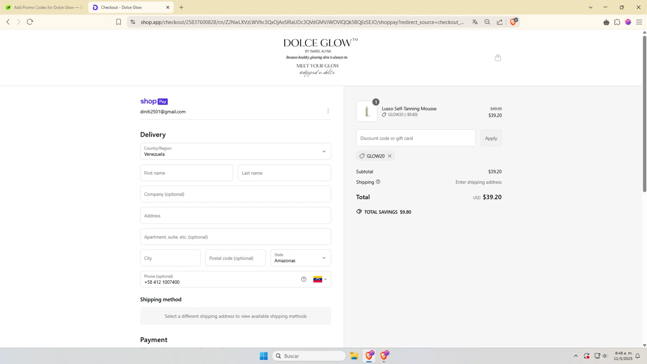Click the First name field

click(186, 173)
